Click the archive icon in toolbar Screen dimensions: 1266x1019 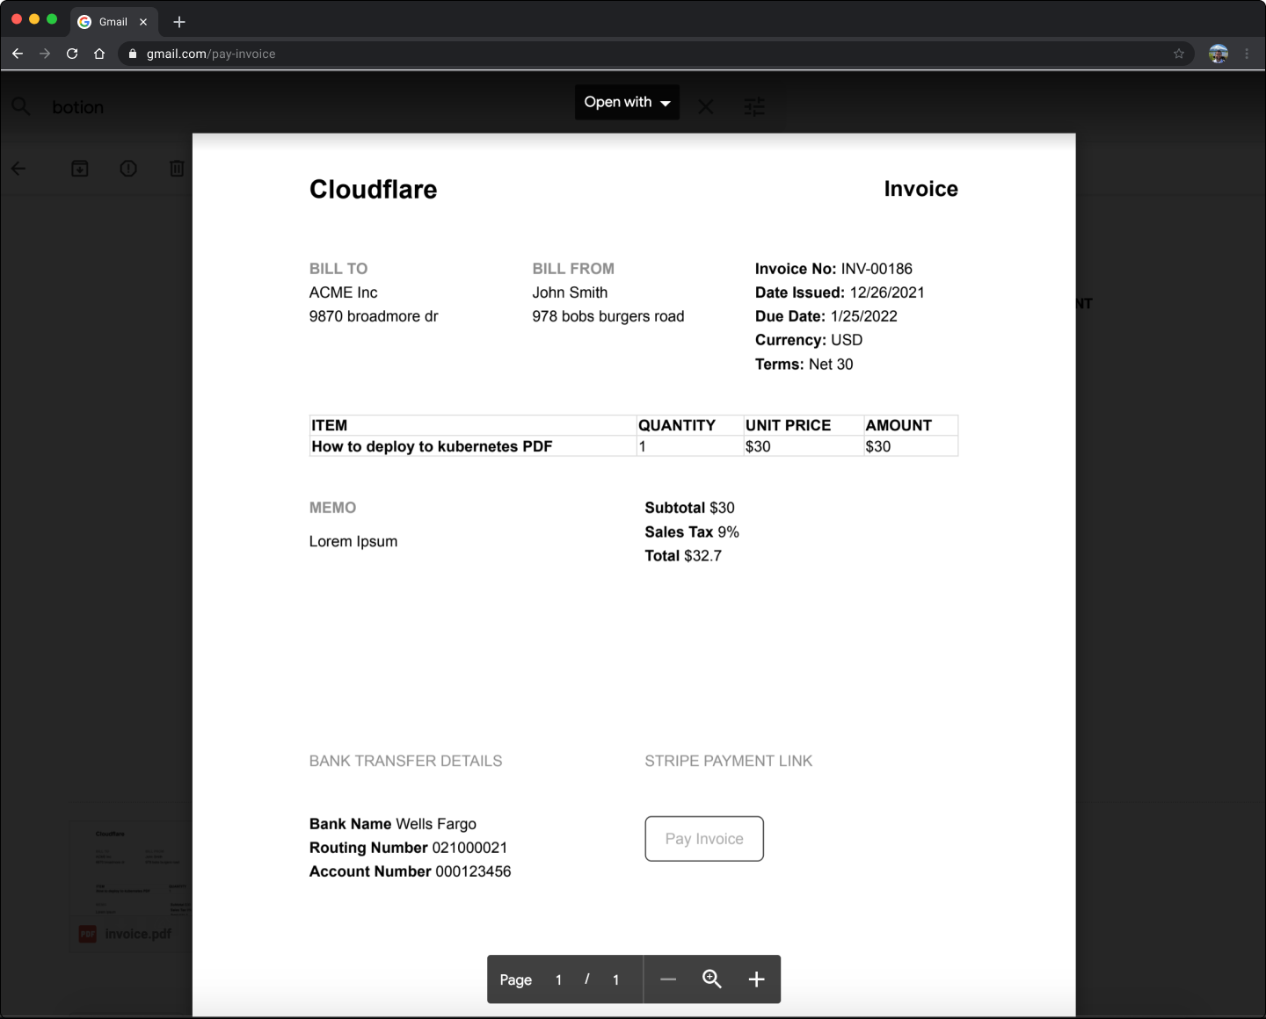tap(80, 169)
